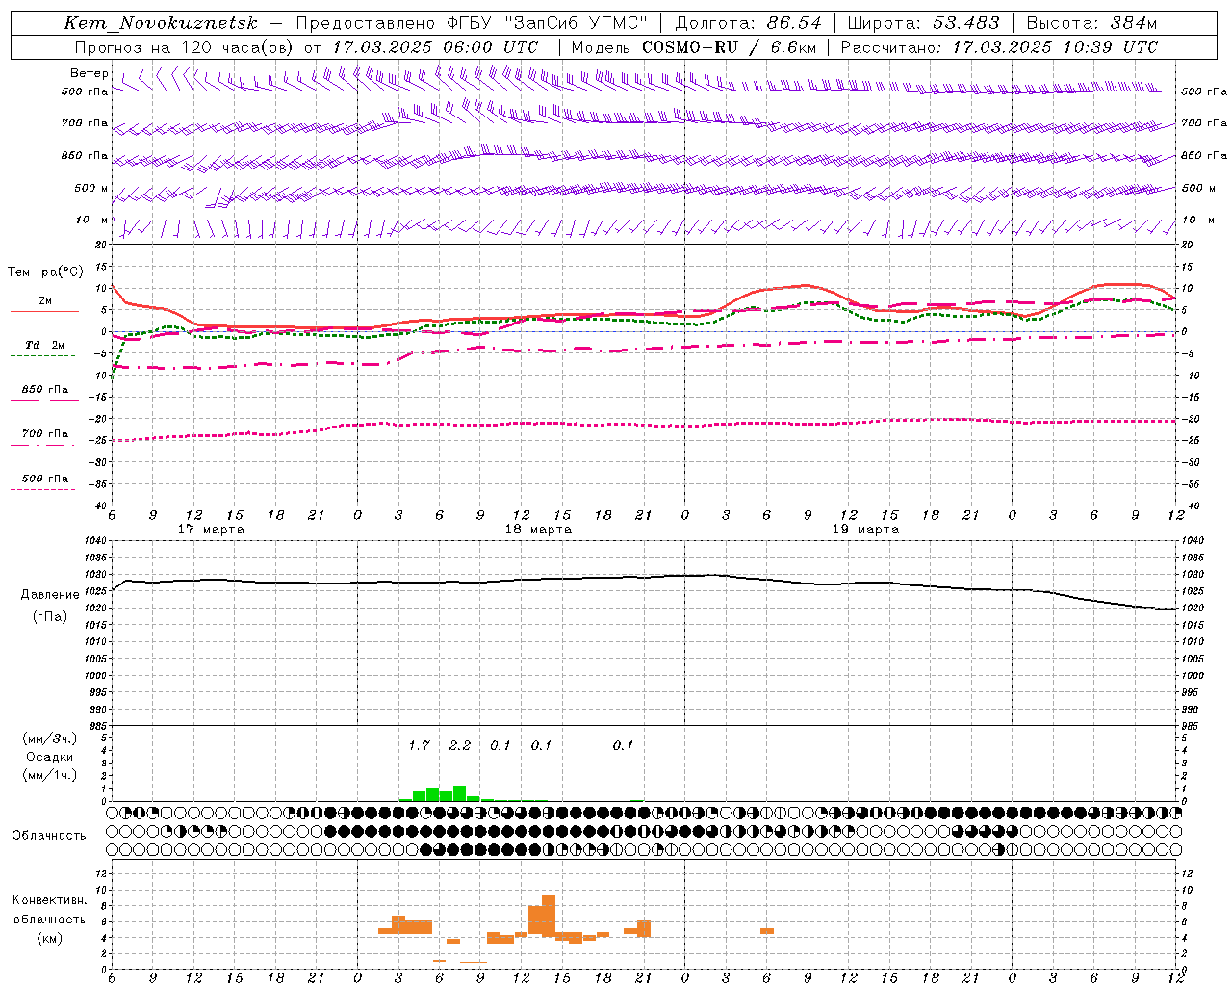Click the Давление pressure panel label

click(50, 595)
